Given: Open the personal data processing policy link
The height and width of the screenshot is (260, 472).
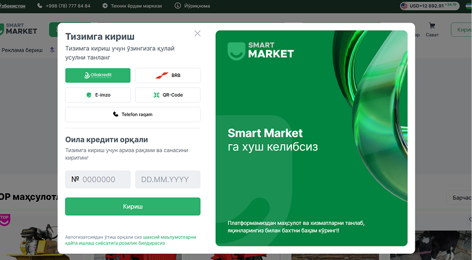Looking at the screenshot, I should (x=131, y=240).
